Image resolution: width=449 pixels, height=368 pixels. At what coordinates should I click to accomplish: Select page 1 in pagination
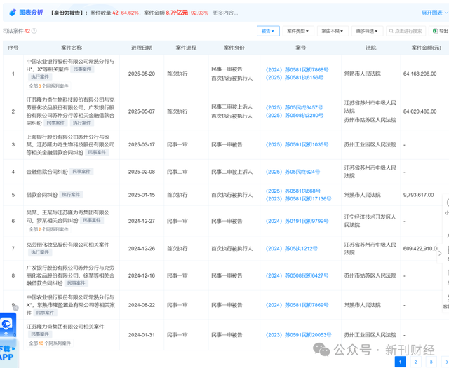pyautogui.click(x=400, y=362)
